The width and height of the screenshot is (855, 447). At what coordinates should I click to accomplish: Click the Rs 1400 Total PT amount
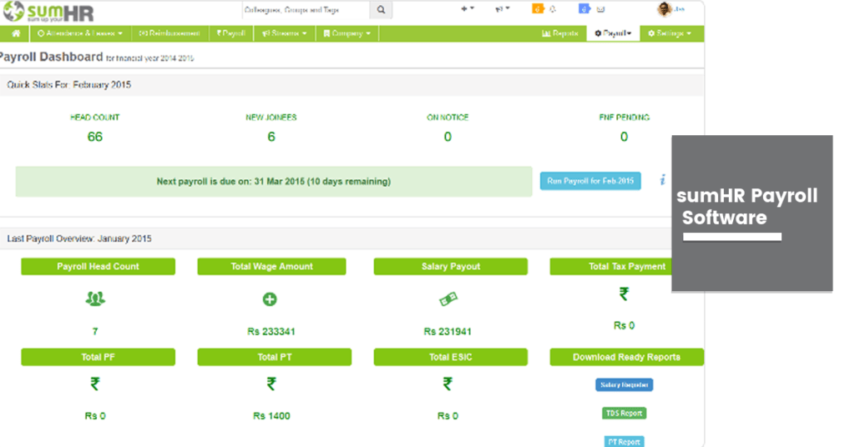pos(271,416)
